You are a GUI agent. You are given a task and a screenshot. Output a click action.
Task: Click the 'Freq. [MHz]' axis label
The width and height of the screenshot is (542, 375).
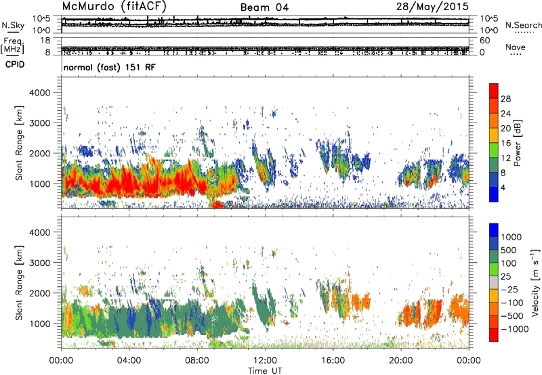coord(13,45)
